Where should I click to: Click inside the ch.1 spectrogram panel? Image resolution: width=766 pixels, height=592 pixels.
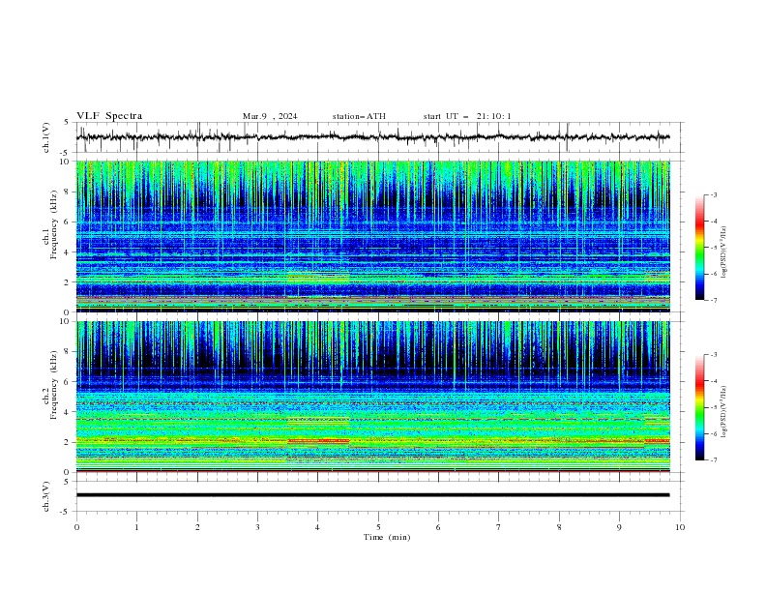click(372, 236)
